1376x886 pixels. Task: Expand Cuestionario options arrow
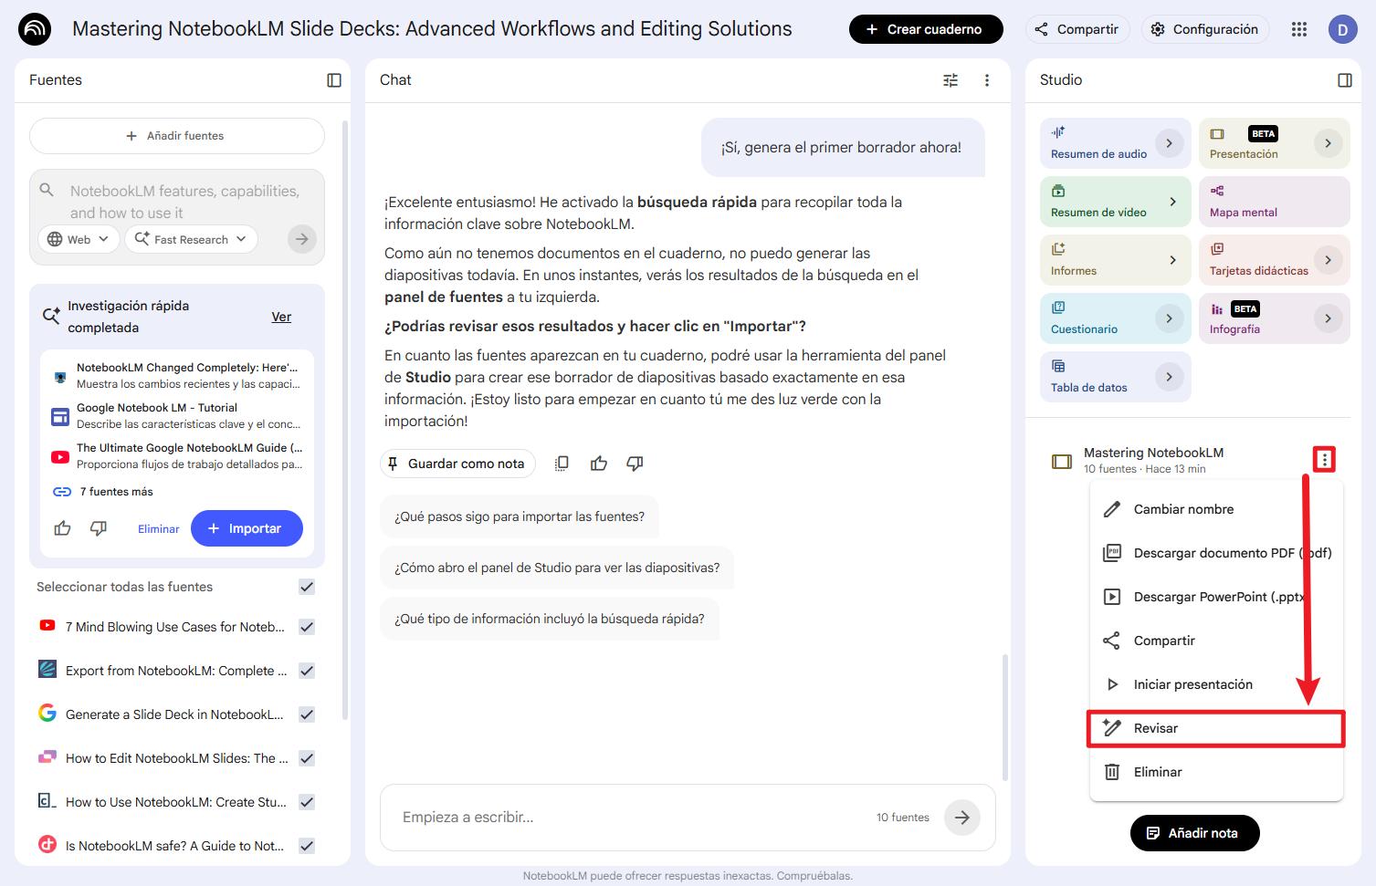click(x=1170, y=318)
